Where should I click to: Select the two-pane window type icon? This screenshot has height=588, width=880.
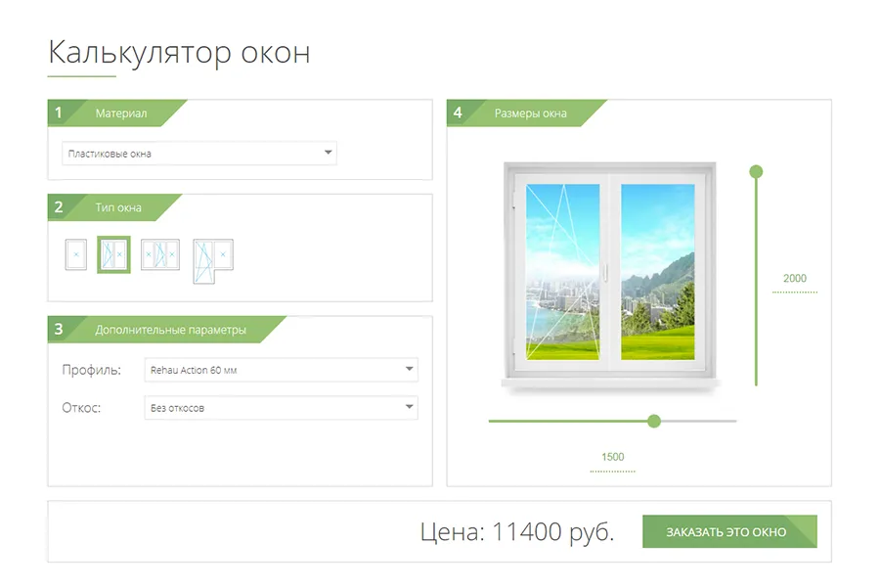click(x=113, y=254)
